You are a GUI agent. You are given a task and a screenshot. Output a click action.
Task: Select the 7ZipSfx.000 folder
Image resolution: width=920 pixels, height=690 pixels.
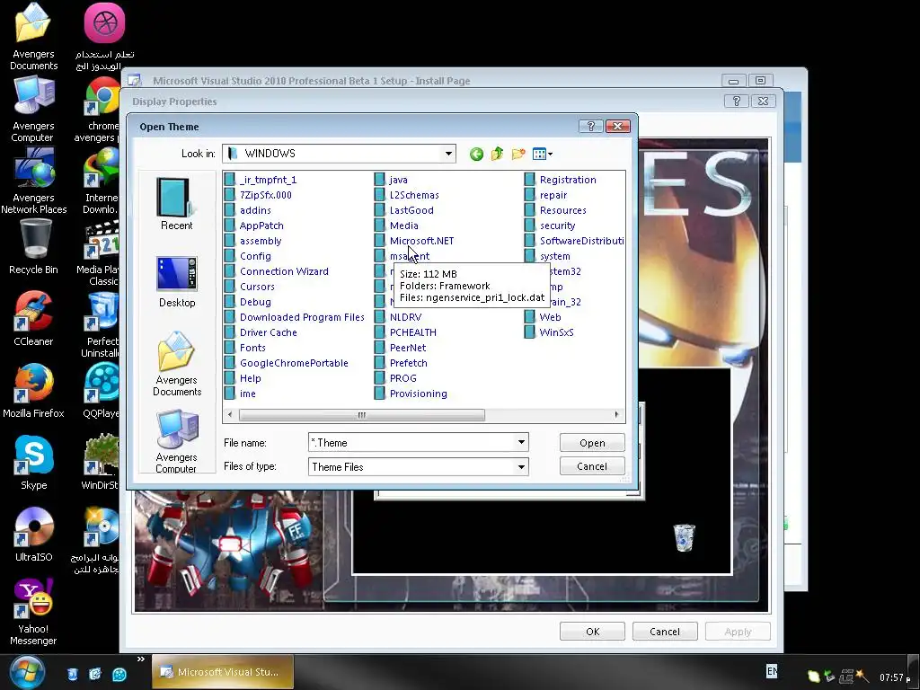[258, 195]
